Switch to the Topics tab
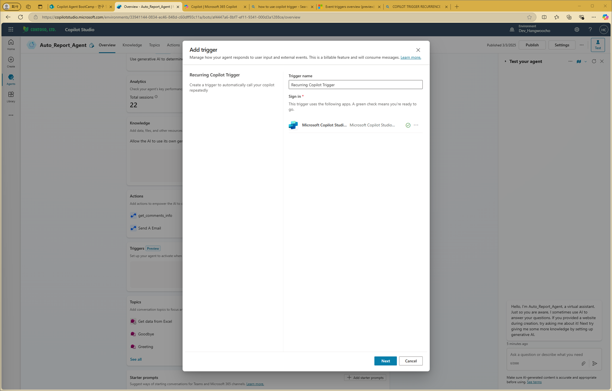 tap(154, 45)
